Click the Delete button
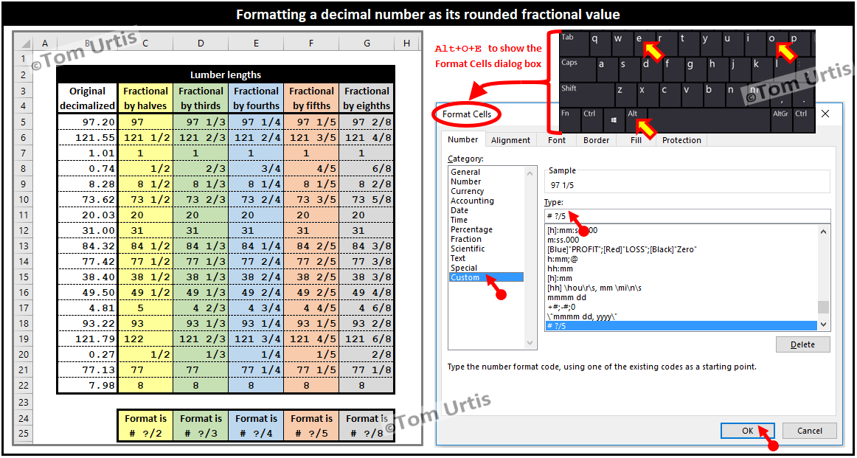 [x=803, y=344]
